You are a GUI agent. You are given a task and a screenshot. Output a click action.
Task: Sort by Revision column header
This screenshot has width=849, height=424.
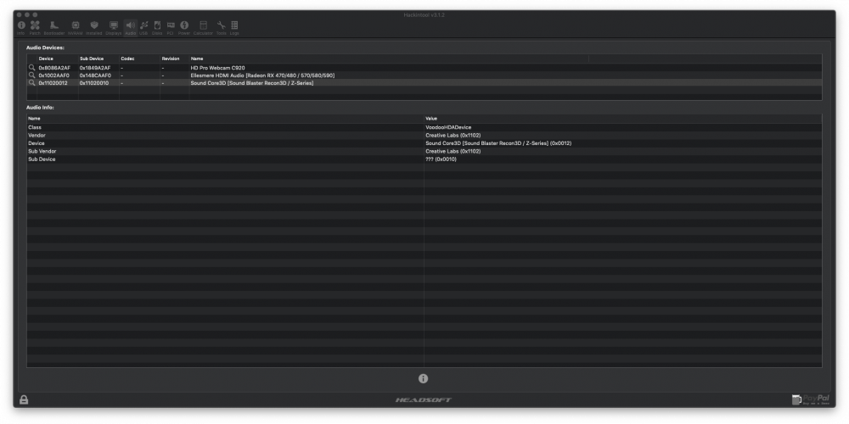(x=174, y=59)
